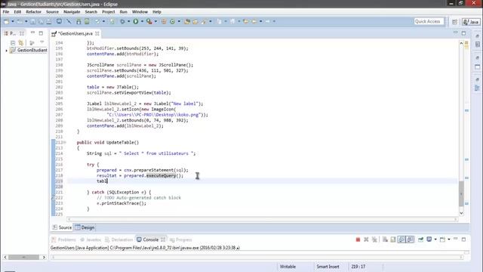The height and width of the screenshot is (272, 483).
Task: Select the Java perspective button
Action: [x=471, y=22]
